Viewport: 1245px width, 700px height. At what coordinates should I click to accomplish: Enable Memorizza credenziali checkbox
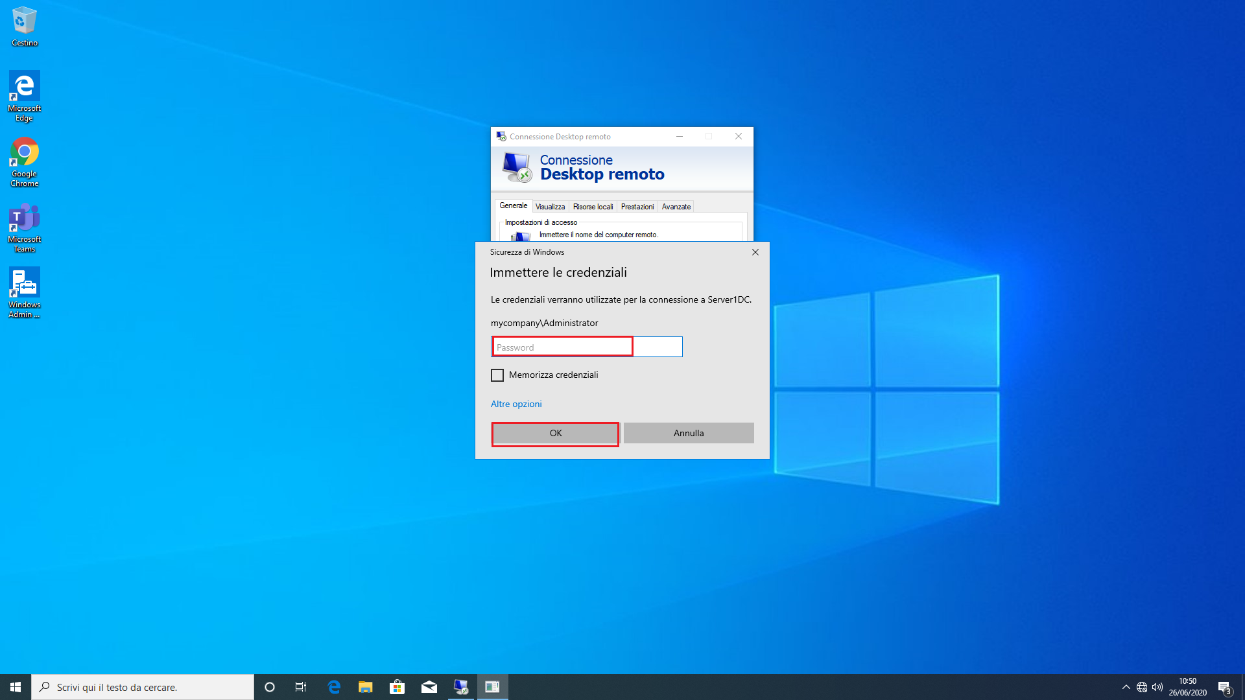tap(497, 375)
